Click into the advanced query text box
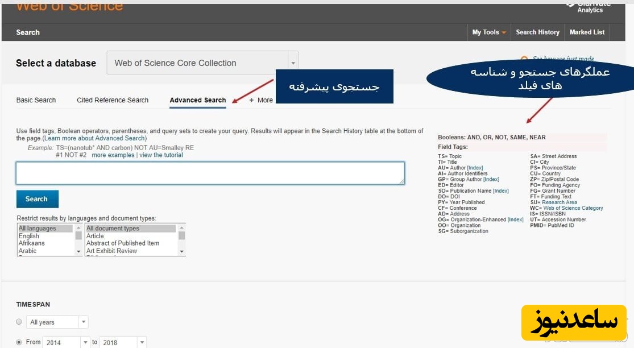 point(210,173)
